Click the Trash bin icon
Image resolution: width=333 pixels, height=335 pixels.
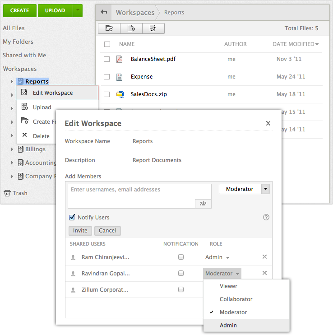tap(7, 193)
